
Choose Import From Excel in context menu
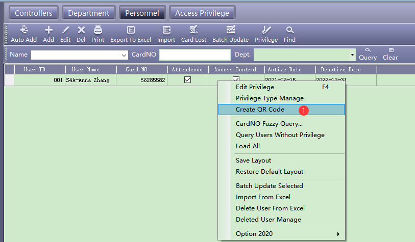[x=263, y=197]
